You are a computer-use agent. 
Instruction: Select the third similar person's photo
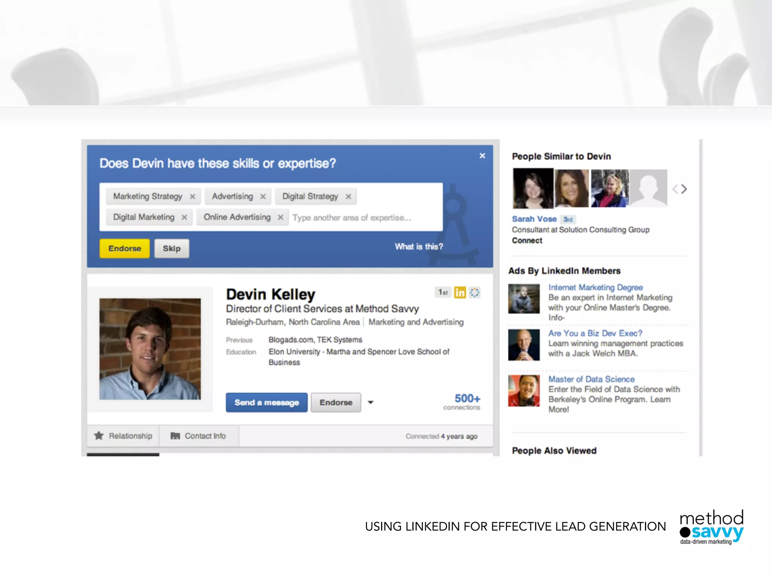click(610, 188)
